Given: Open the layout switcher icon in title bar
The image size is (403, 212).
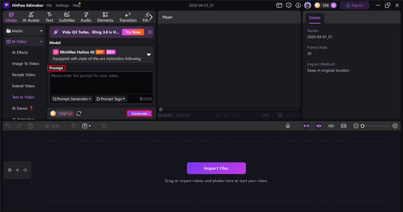Looking at the screenshot, I should tap(279, 6).
